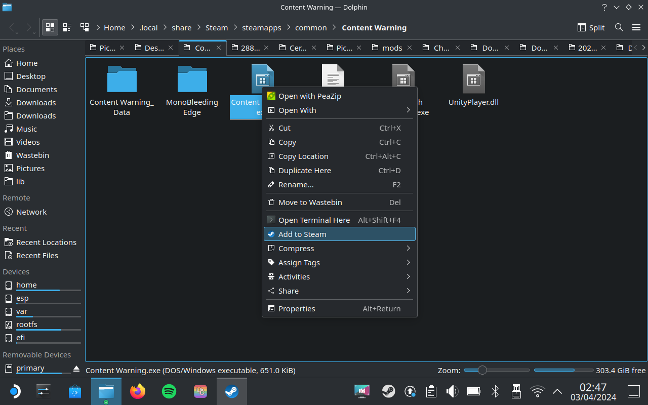Open the volume tray icon
648x405 pixels.
452,391
